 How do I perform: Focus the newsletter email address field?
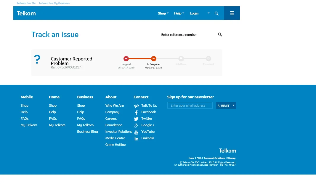190,105
